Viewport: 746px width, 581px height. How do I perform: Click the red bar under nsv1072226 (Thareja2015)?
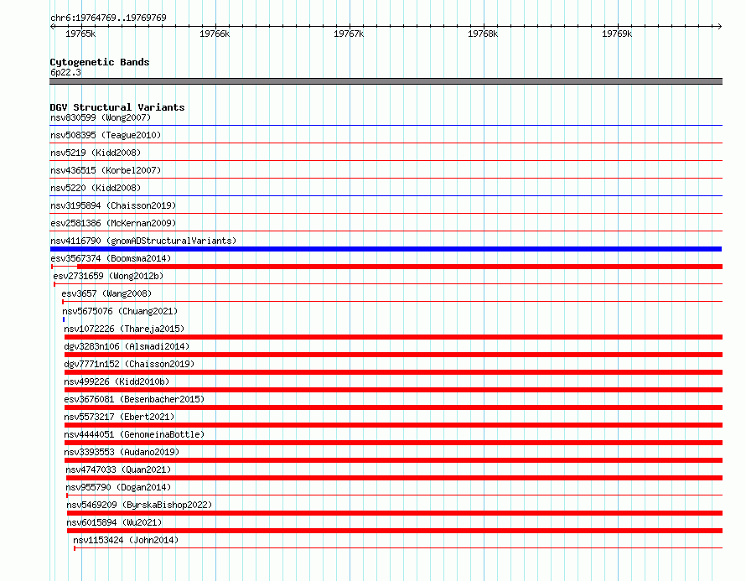click(393, 337)
